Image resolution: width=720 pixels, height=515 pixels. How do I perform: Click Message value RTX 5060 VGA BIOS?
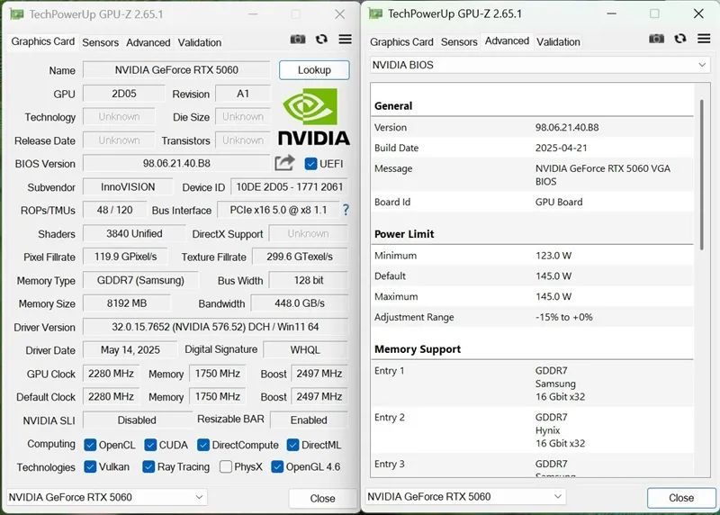click(602, 175)
